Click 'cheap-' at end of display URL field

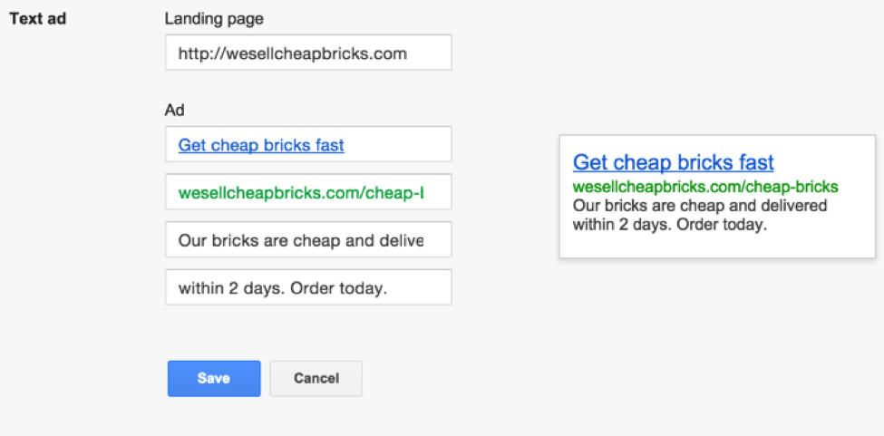(394, 193)
